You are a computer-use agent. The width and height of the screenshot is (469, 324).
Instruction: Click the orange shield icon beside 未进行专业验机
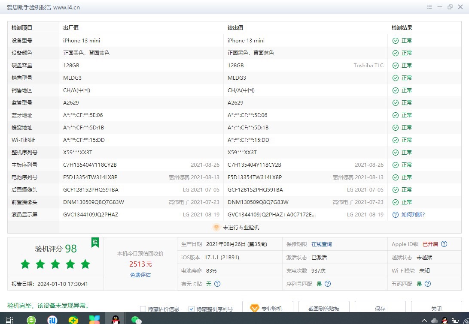tap(216, 227)
